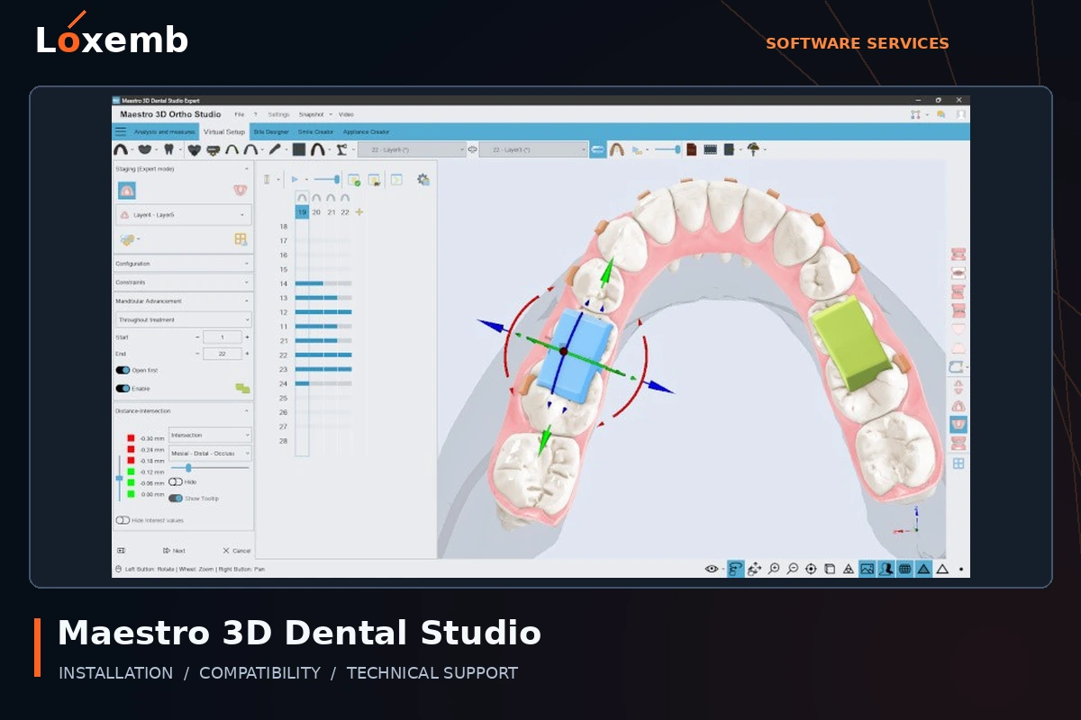This screenshot has height=720, width=1081.
Task: Select the upper jaw staging icon
Action: (x=127, y=191)
